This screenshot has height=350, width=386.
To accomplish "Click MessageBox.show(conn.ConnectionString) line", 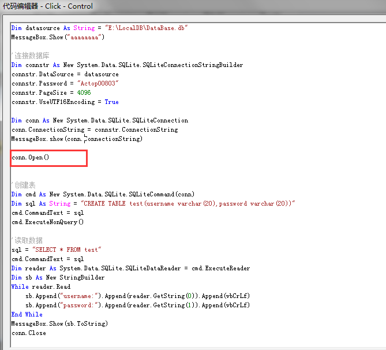I will [77, 139].
